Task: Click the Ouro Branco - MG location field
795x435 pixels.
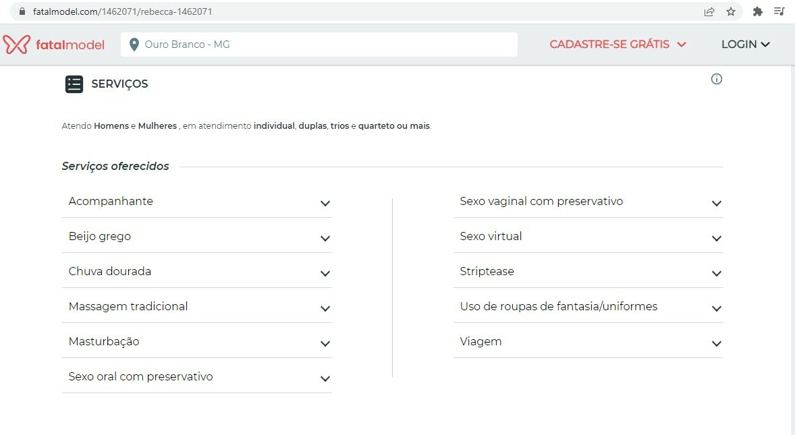Action: pos(319,45)
